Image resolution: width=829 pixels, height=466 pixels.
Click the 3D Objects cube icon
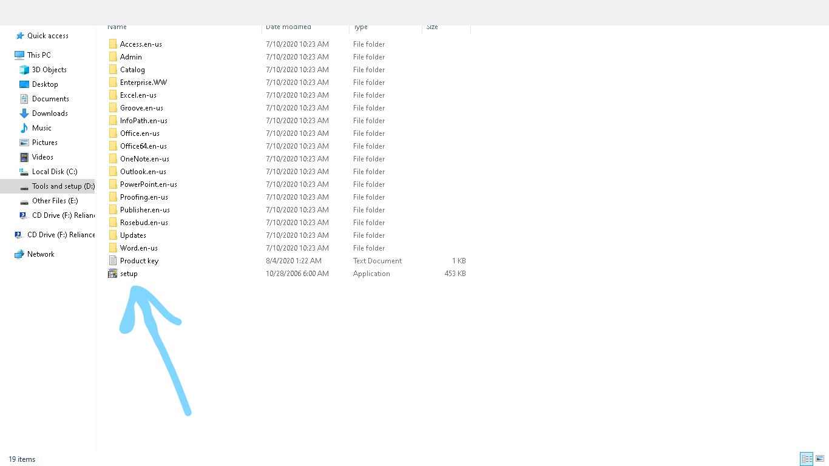pos(24,70)
